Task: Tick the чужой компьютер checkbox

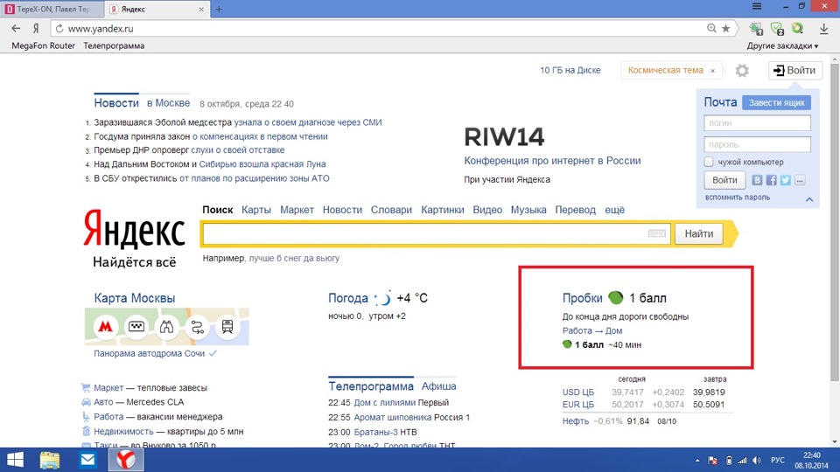Action: (x=709, y=162)
